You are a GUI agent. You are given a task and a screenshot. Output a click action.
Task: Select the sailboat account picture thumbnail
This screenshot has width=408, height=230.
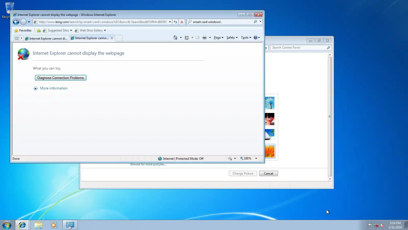[270, 135]
